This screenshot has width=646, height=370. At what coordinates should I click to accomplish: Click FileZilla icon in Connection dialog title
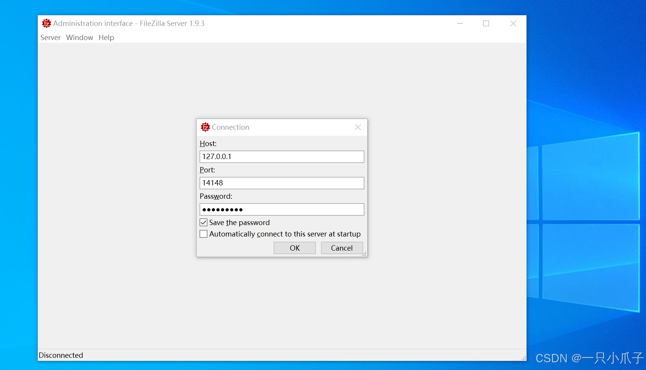point(205,127)
